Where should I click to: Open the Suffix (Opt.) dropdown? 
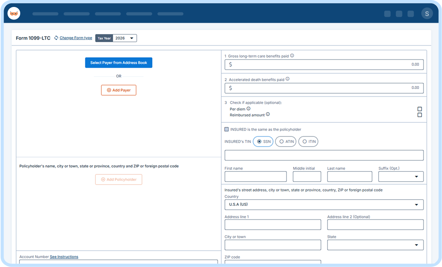[401, 177]
